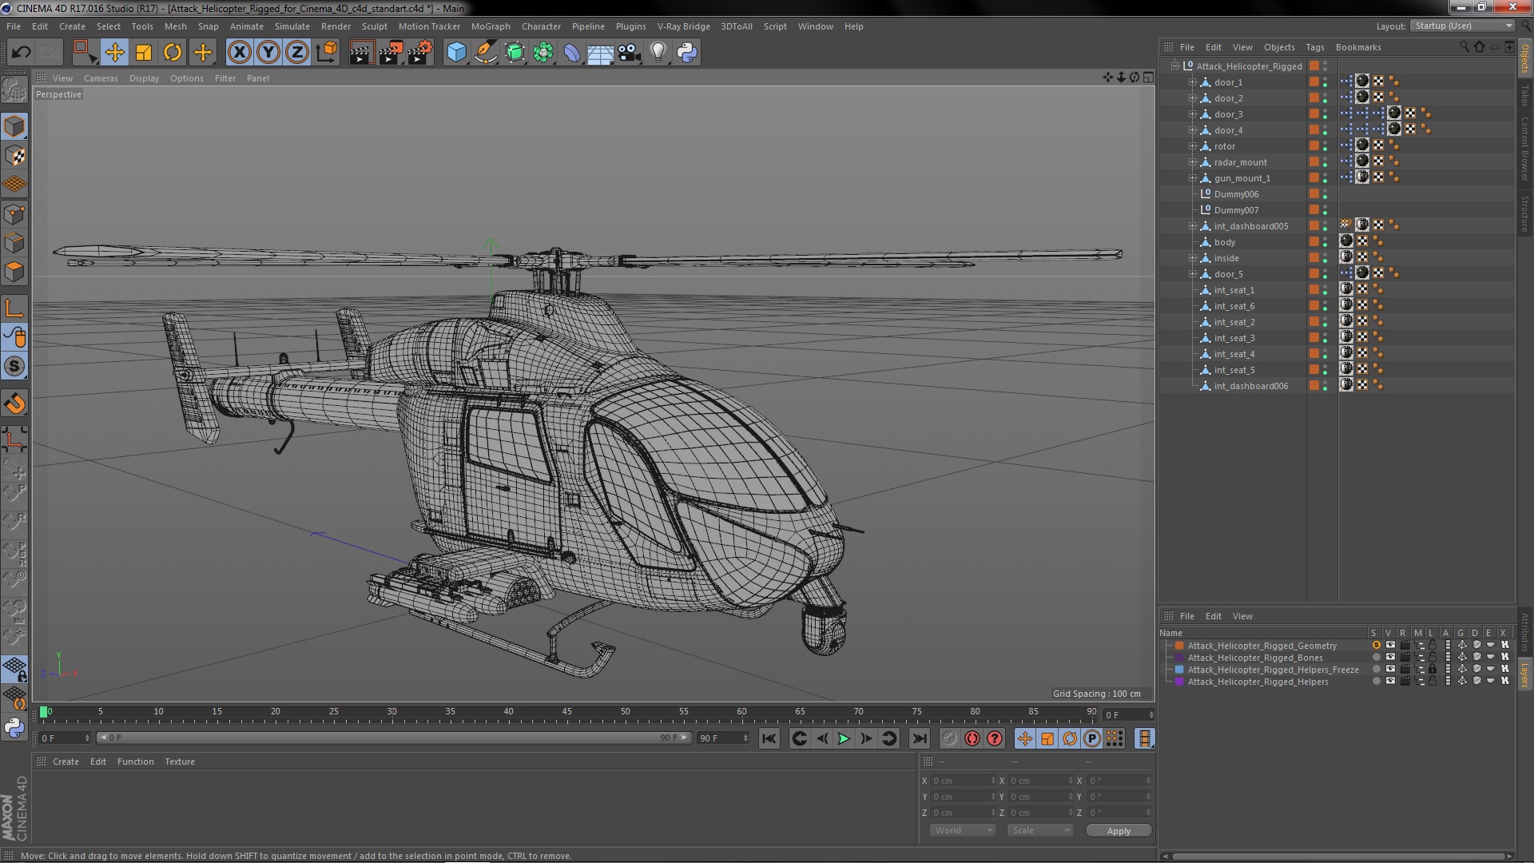Click the end frame field 90 F
Screen dimensions: 1534x863
(723, 738)
